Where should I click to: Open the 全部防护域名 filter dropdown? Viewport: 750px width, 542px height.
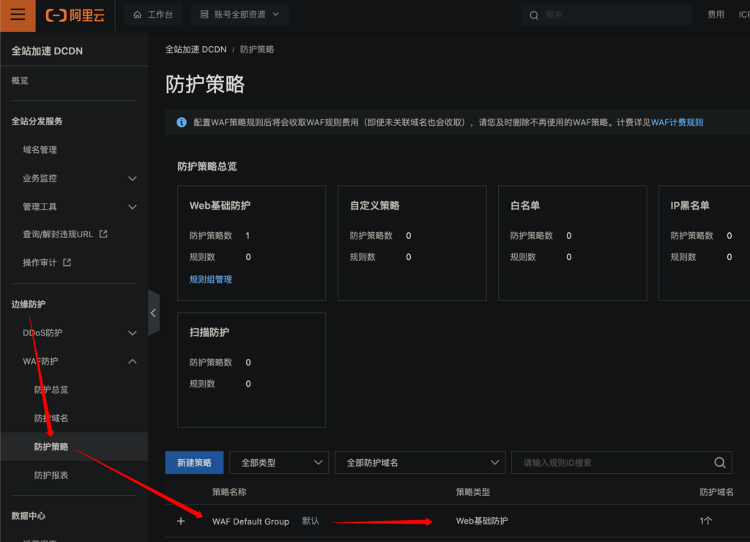click(x=420, y=463)
